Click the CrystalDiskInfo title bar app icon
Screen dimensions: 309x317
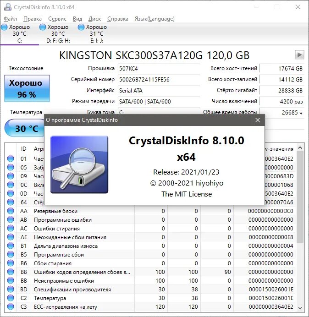pyautogui.click(x=8, y=7)
